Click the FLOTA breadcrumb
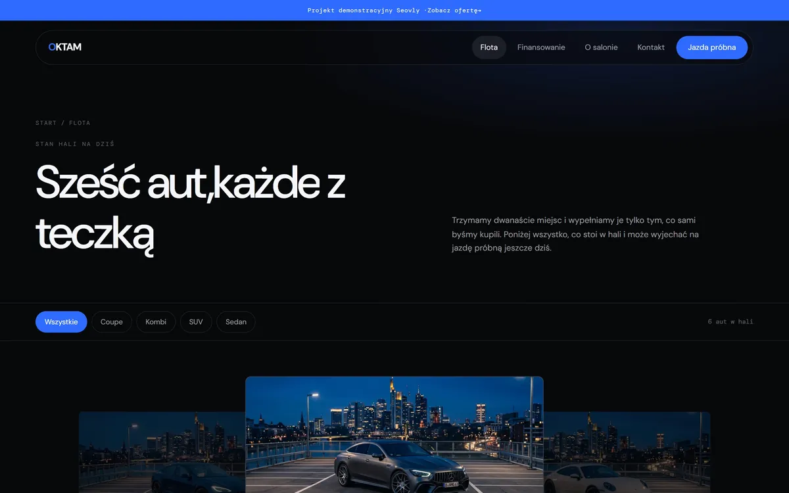 click(80, 123)
